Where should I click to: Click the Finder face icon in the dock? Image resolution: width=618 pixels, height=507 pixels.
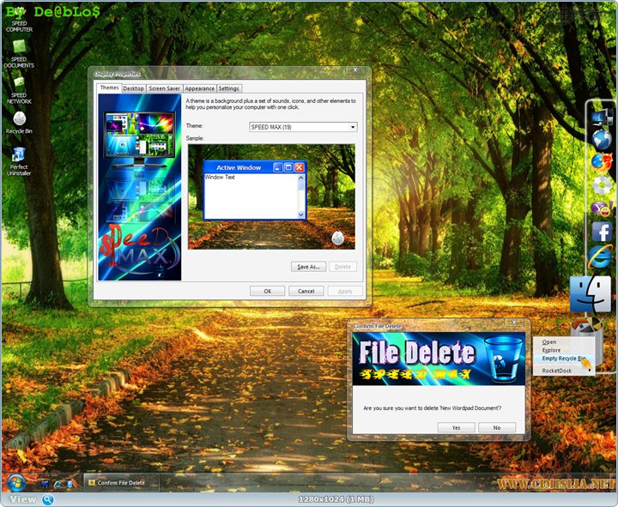[590, 294]
